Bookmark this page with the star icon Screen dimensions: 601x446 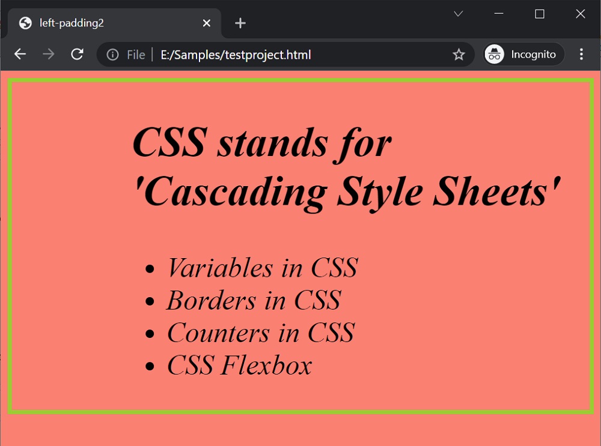pos(459,54)
